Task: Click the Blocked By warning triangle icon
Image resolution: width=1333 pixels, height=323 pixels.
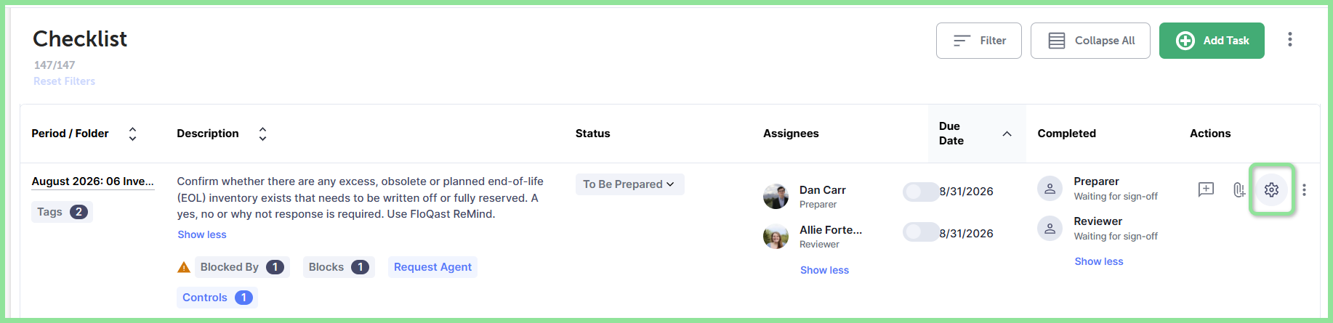Action: 184,267
